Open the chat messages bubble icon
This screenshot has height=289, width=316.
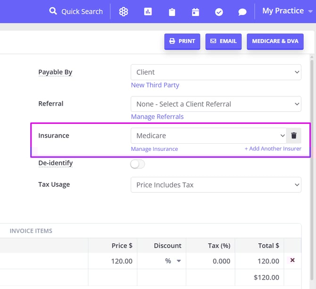(242, 12)
